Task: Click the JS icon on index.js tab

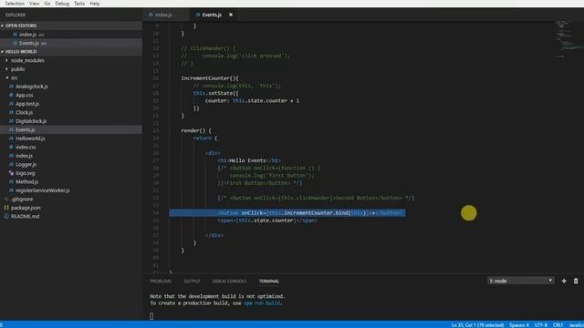Action: pyautogui.click(x=151, y=15)
